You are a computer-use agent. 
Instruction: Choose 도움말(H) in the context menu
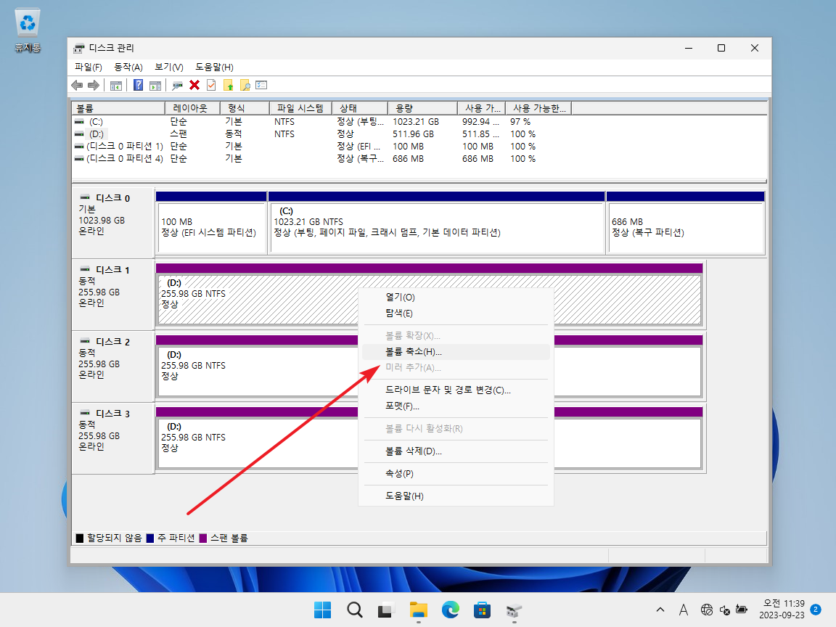[456, 496]
